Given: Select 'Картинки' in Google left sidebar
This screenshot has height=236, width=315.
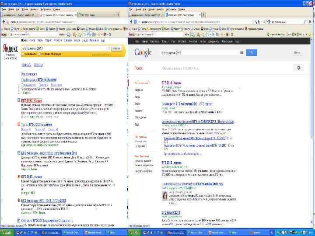Looking at the screenshot, I should click(139, 90).
